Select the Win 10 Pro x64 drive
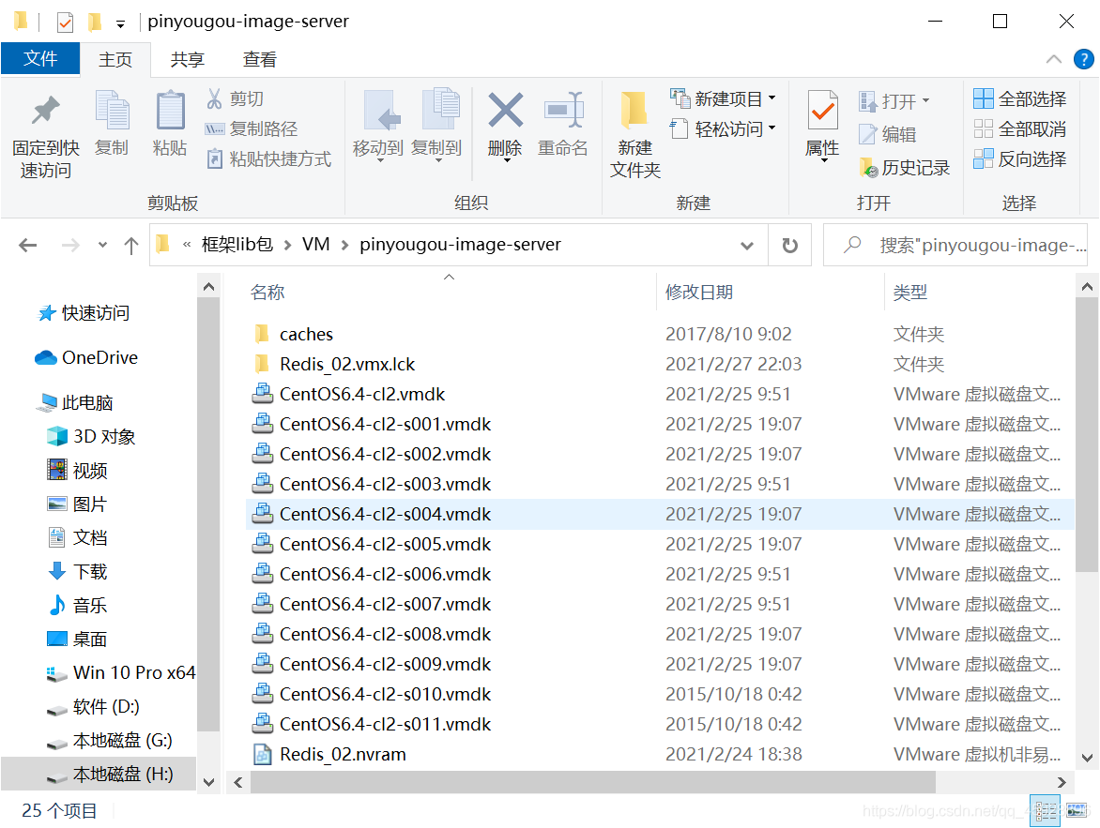This screenshot has height=828, width=1100. [121, 672]
